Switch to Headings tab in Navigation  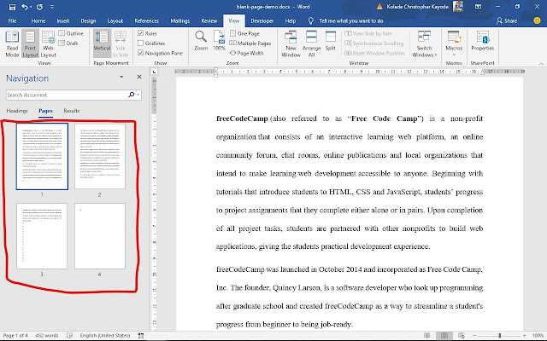point(17,111)
